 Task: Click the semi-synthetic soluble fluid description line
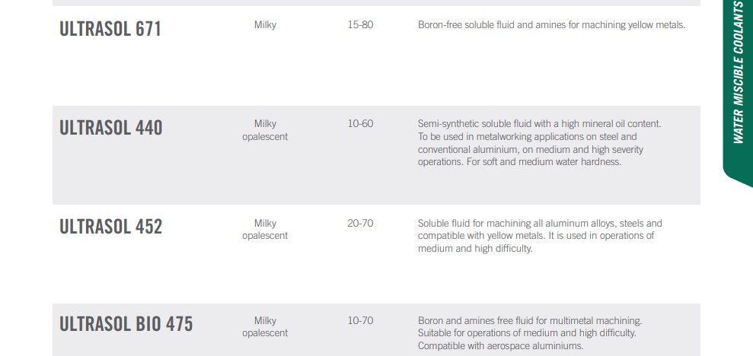coord(539,124)
